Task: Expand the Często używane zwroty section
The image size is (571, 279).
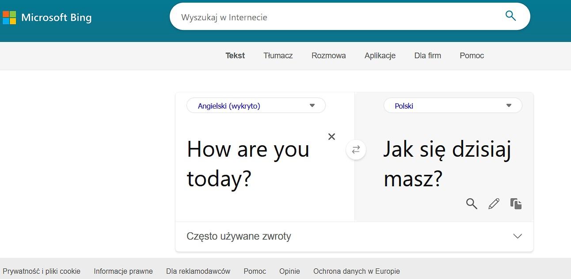Action: [x=354, y=236]
